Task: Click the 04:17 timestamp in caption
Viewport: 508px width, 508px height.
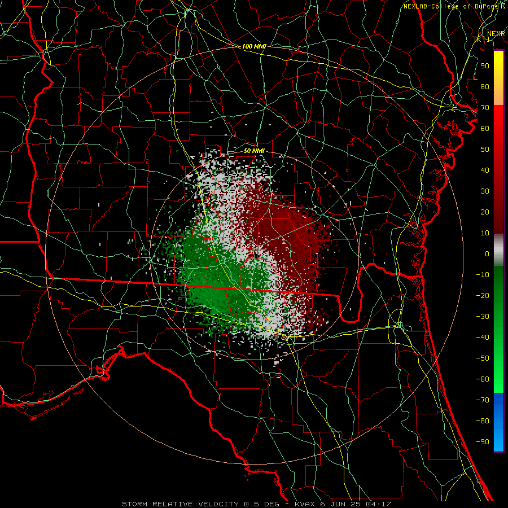Action: coord(378,504)
